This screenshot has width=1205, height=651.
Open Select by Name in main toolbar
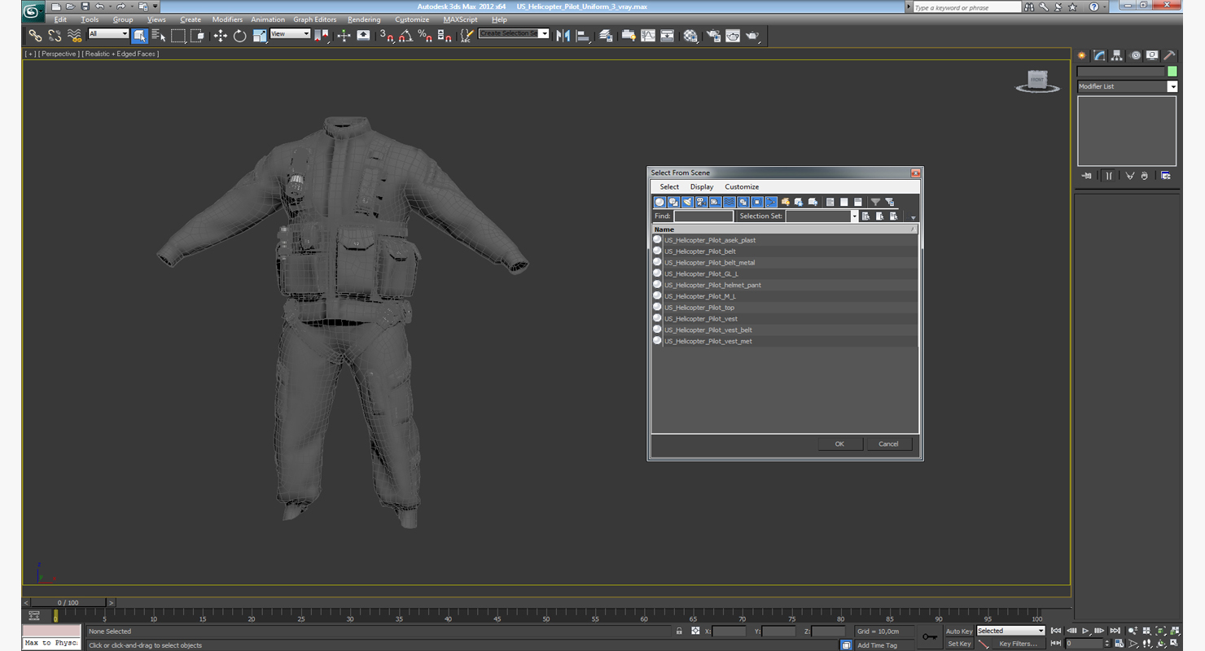click(x=159, y=36)
